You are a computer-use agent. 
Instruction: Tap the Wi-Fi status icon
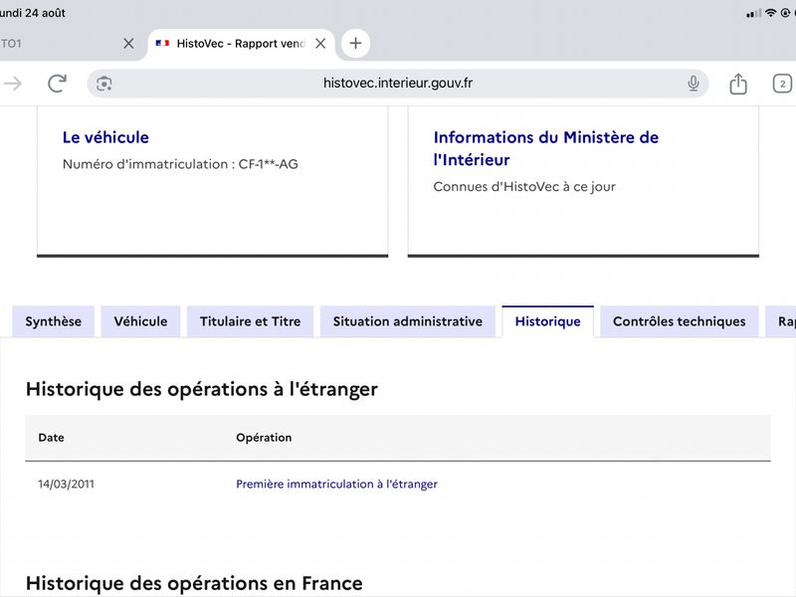point(770,13)
